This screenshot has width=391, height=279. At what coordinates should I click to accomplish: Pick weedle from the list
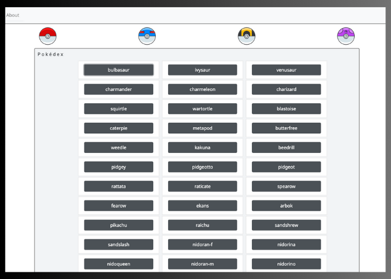118,148
